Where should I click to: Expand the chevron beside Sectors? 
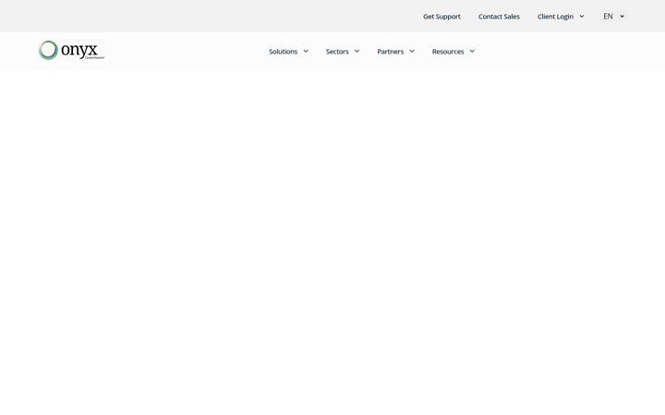357,52
